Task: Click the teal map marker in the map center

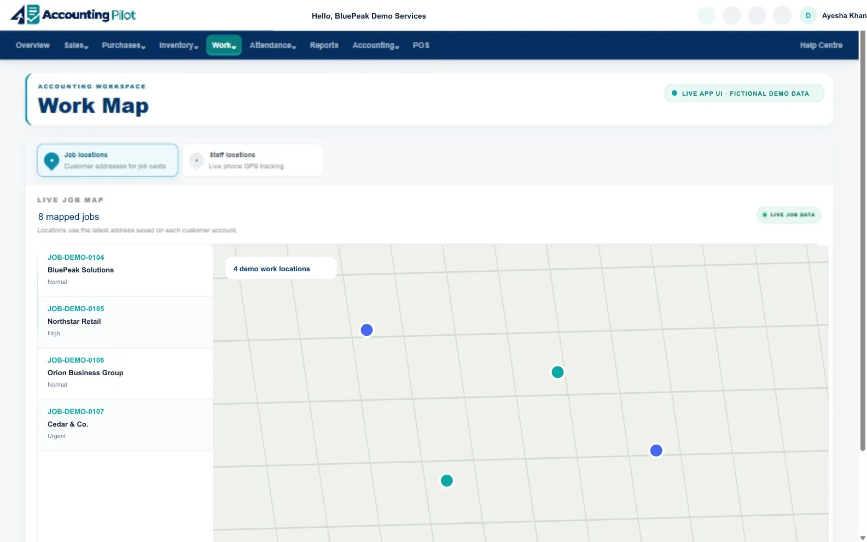Action: [x=557, y=372]
